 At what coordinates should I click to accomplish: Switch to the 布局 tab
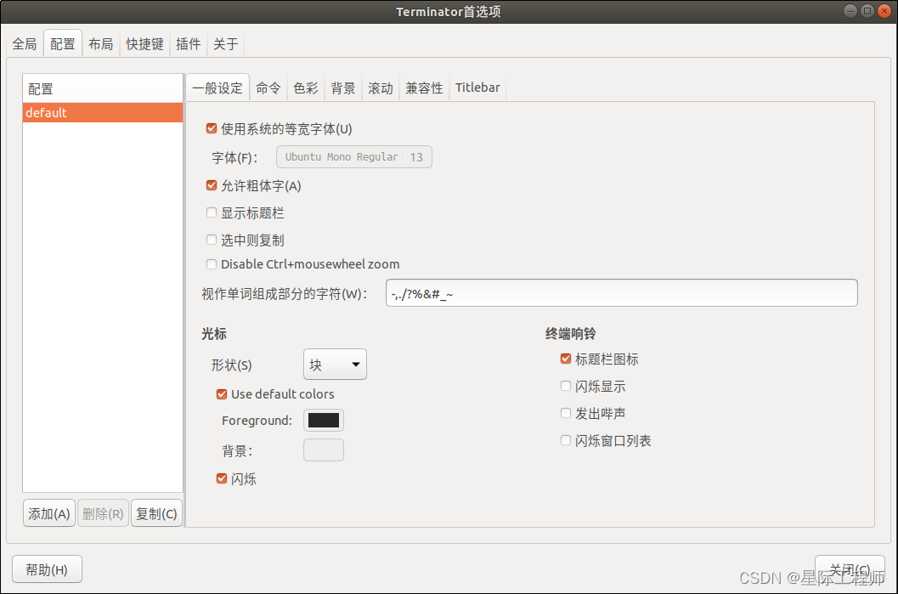coord(101,44)
